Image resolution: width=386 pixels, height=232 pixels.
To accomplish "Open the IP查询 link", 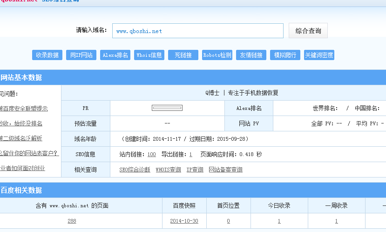I will pyautogui.click(x=195, y=170).
